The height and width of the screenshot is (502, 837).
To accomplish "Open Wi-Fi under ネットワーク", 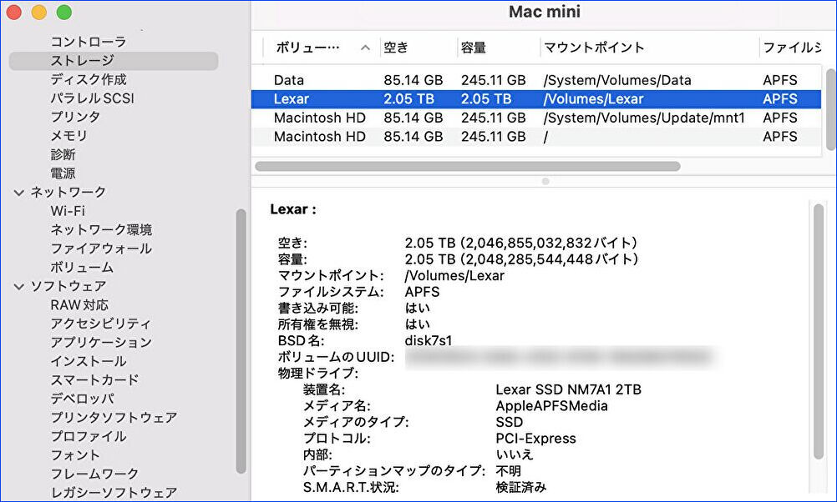I will click(x=68, y=211).
